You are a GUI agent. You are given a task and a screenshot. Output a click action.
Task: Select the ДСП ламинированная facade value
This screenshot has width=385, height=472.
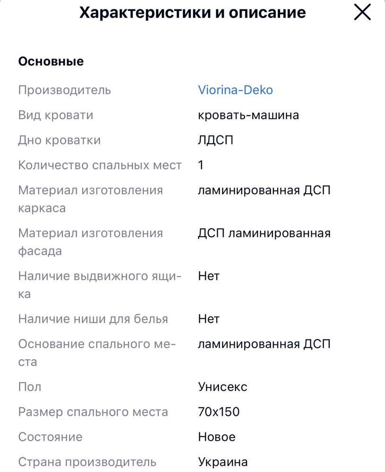coord(264,233)
